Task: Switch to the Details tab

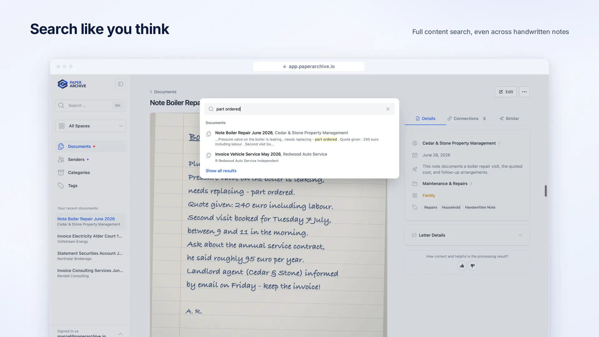Action: click(x=425, y=119)
